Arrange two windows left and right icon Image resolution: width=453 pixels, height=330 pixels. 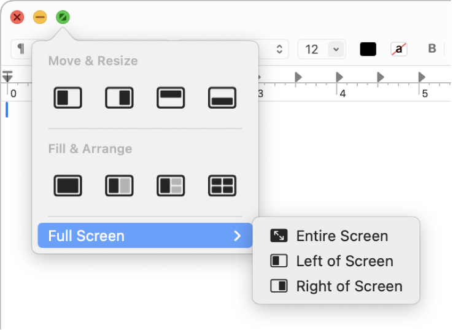pos(119,185)
